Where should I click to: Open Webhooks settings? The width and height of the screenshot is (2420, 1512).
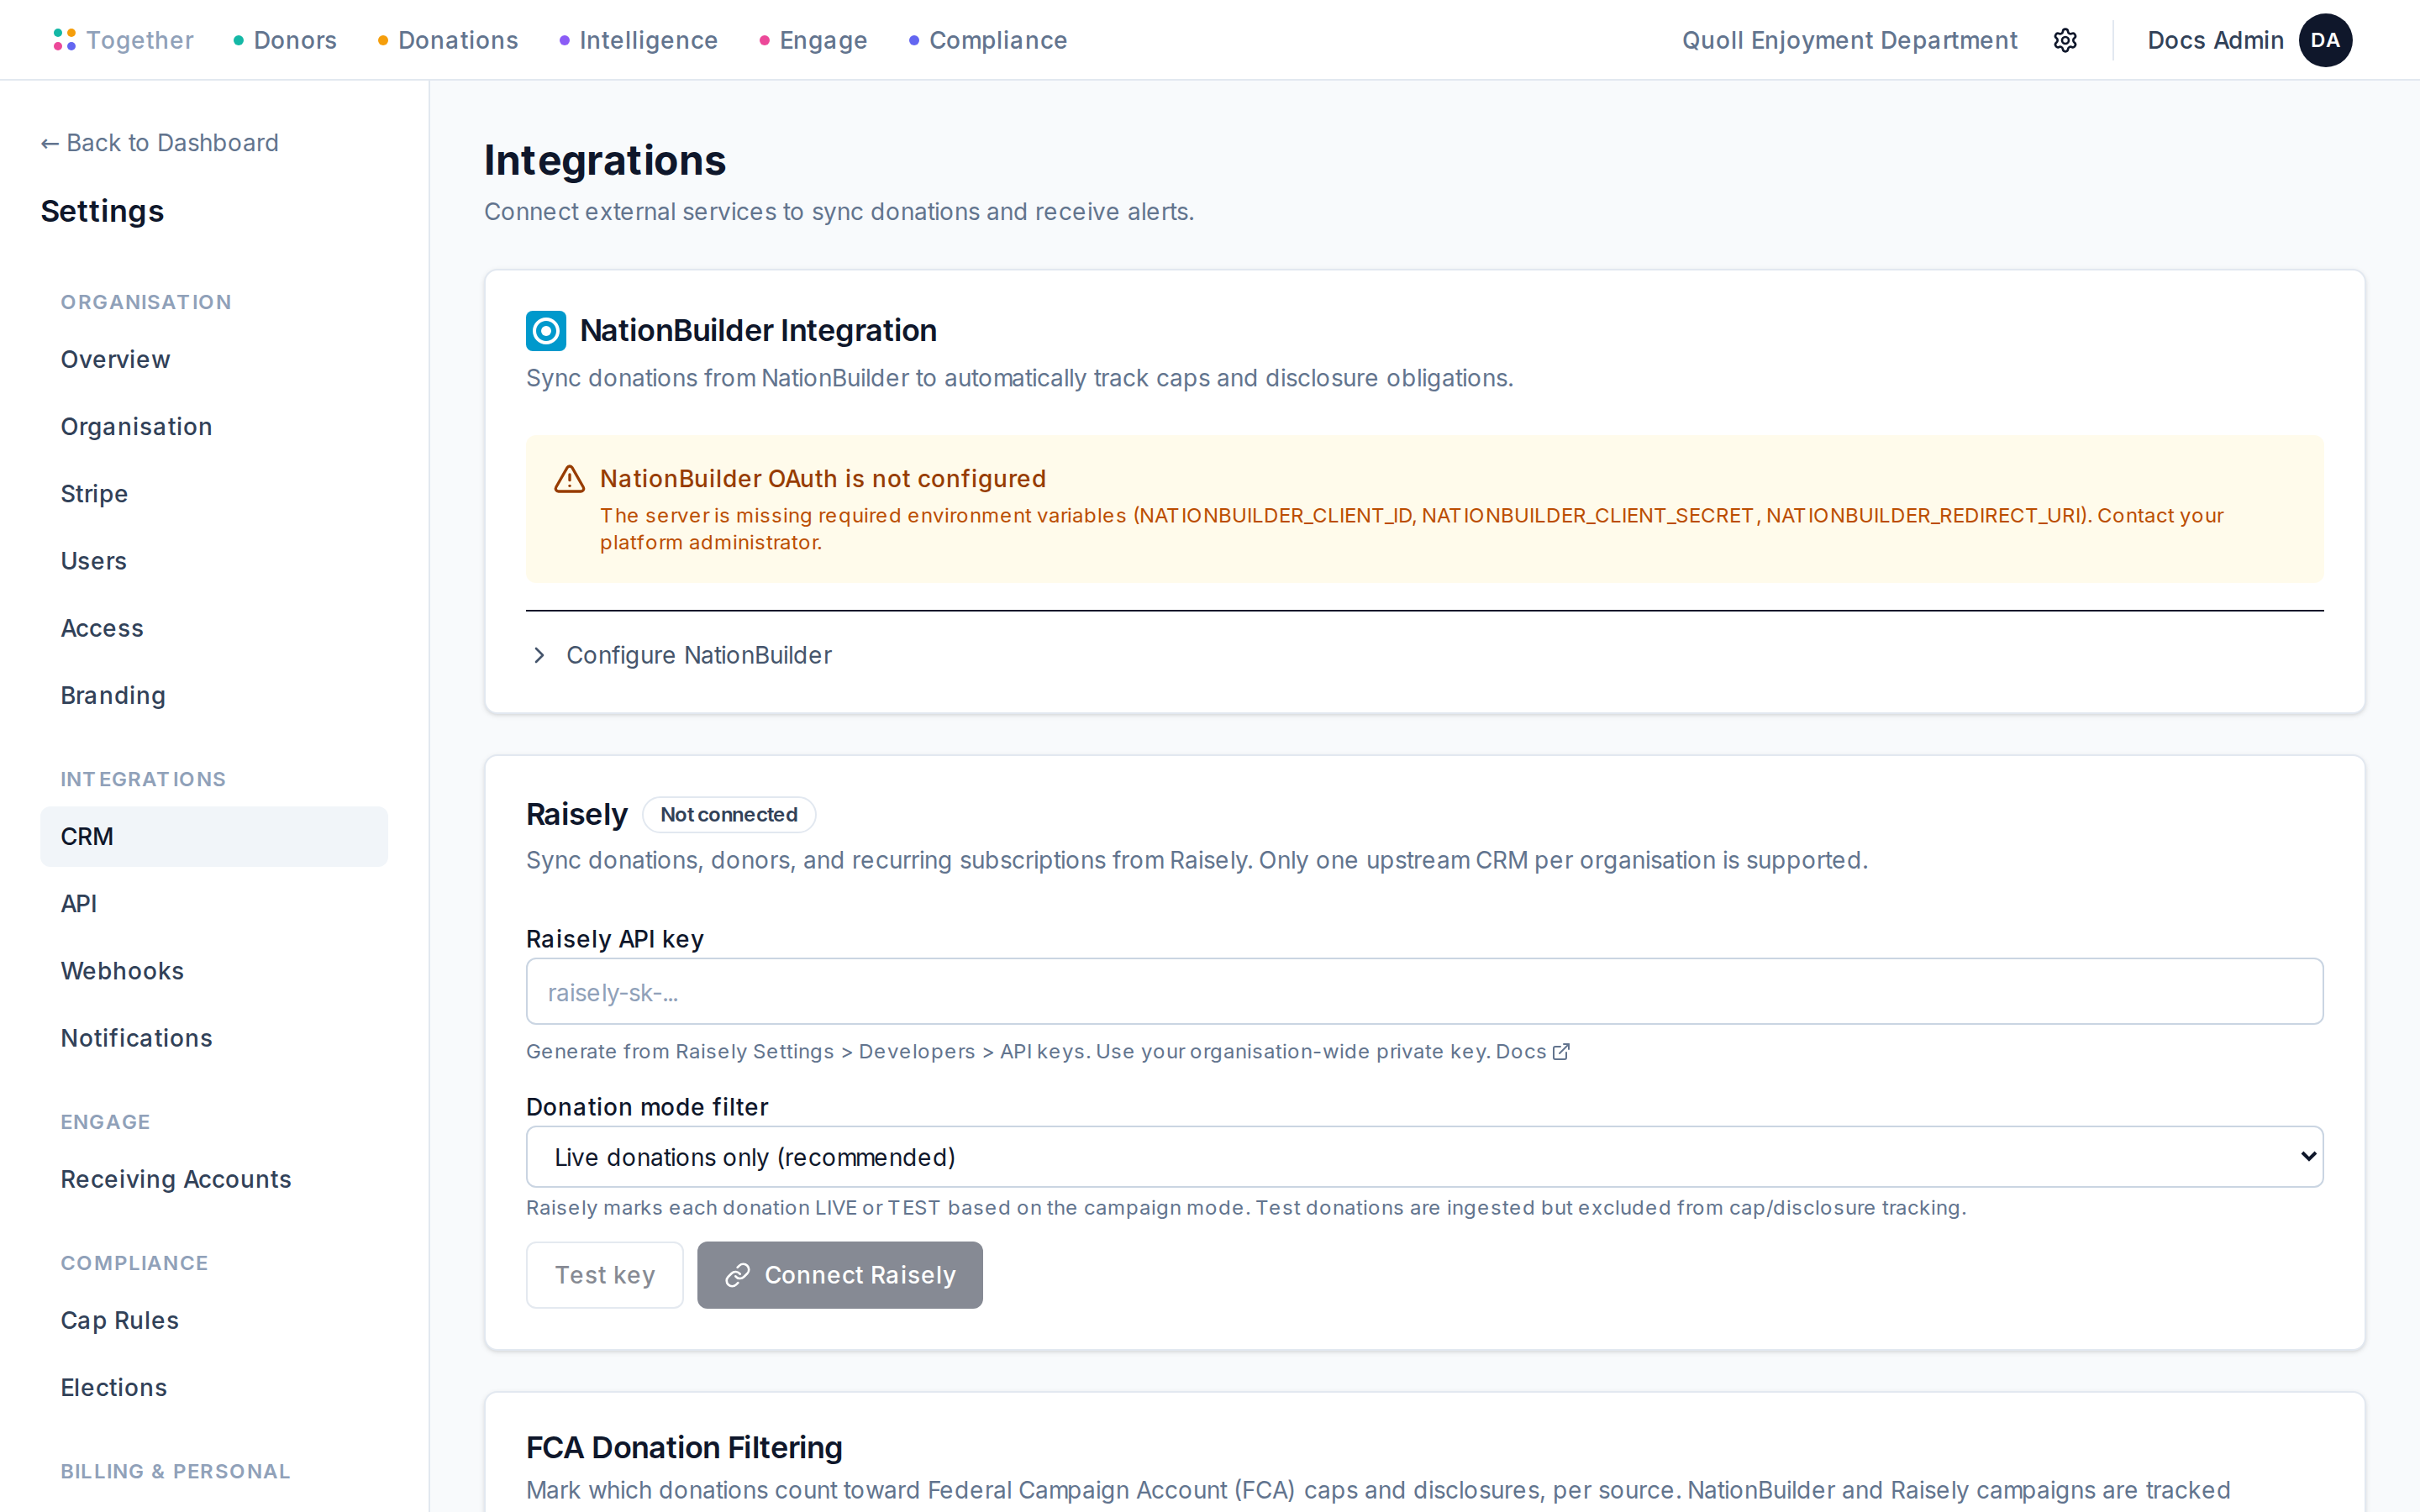214,971
